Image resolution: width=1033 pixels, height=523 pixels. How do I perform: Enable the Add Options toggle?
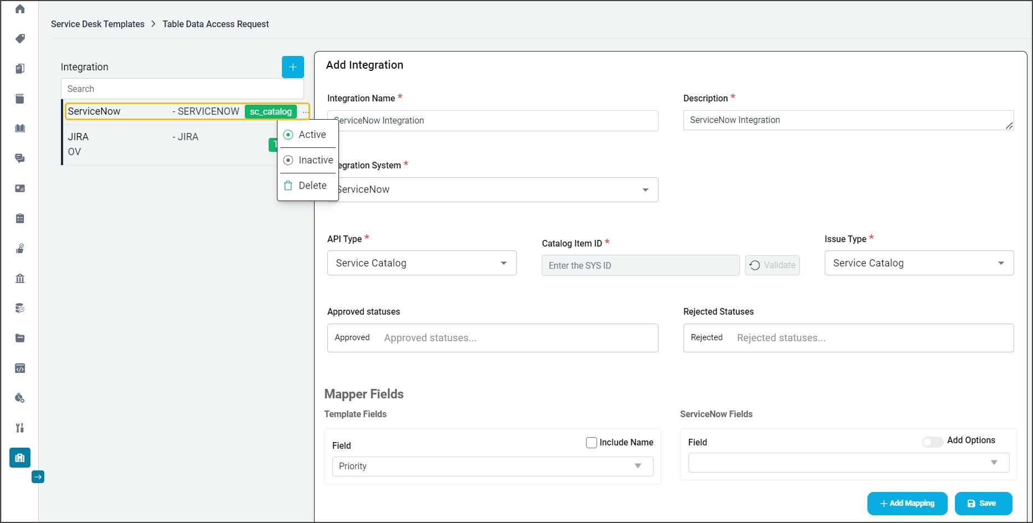click(932, 442)
